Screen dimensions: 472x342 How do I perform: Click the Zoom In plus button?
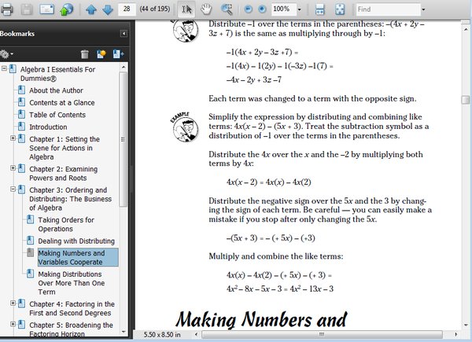click(x=262, y=9)
